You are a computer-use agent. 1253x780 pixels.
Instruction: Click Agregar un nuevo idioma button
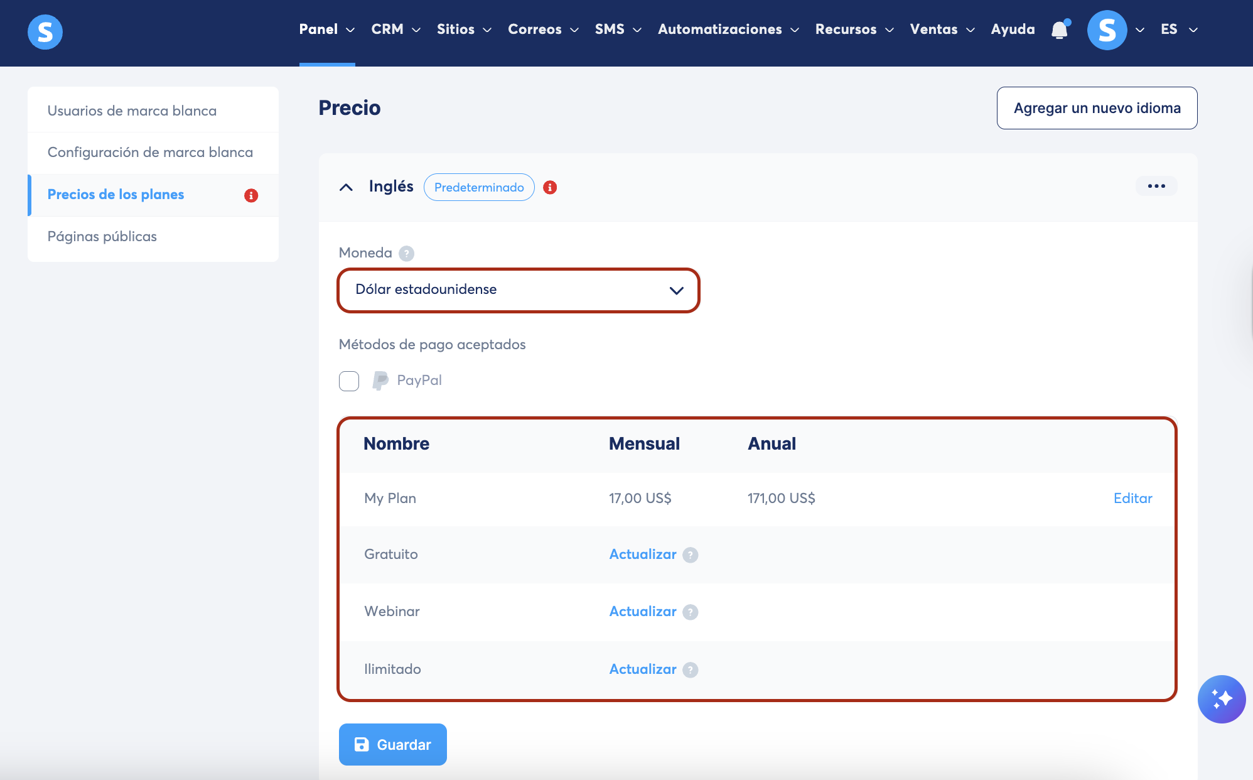(x=1097, y=108)
